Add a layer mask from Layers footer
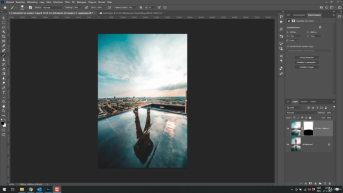The image size is (343, 193). tap(310, 183)
